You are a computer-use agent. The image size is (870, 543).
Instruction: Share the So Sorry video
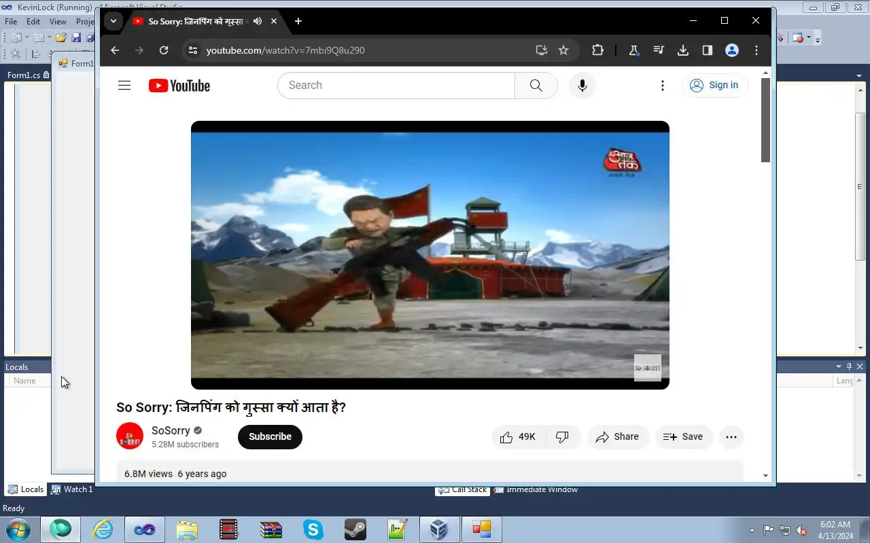(617, 437)
